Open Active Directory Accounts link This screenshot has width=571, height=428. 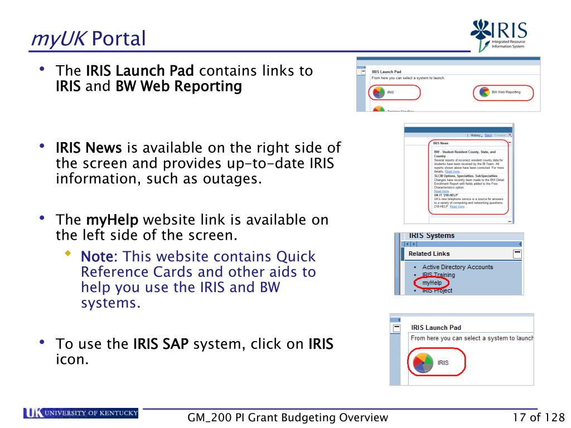point(457,267)
